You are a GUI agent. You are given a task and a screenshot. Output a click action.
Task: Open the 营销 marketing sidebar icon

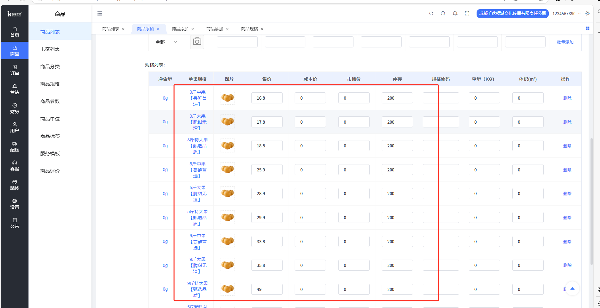(15, 89)
